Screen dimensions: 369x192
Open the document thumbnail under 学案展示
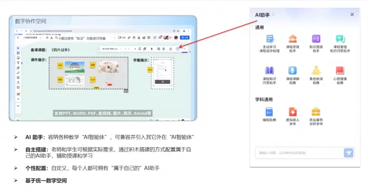point(162,73)
